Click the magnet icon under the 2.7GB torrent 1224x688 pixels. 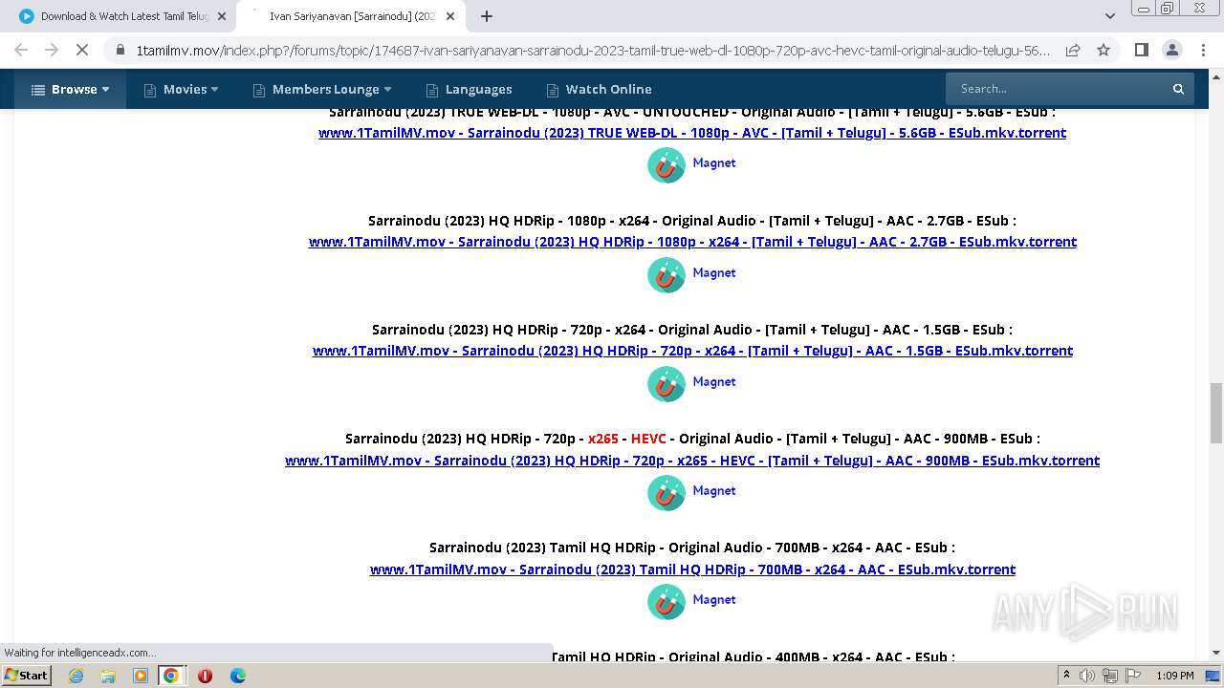667,275
